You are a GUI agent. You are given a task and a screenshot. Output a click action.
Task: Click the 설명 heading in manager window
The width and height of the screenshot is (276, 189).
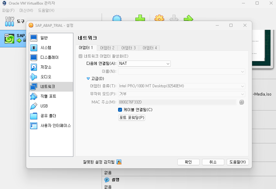(116, 180)
